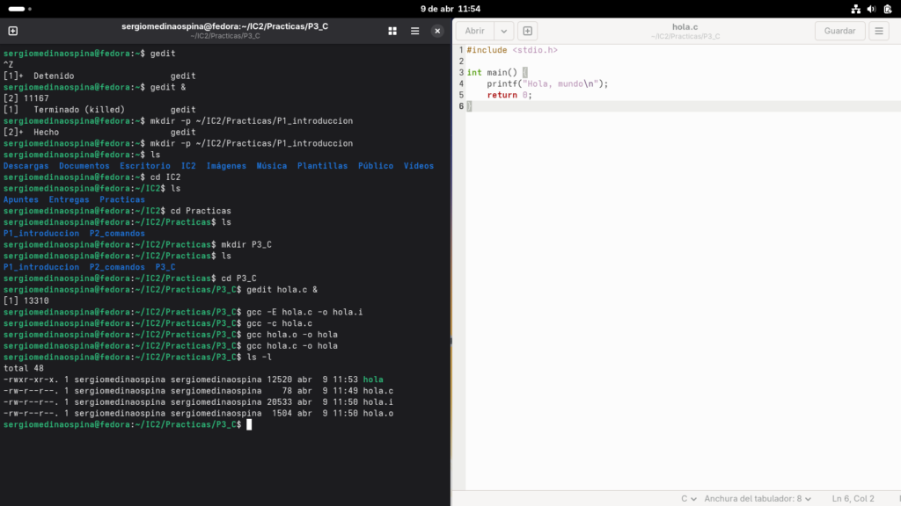
Task: Expand recent files dropdown next to Abrir
Action: (x=503, y=31)
